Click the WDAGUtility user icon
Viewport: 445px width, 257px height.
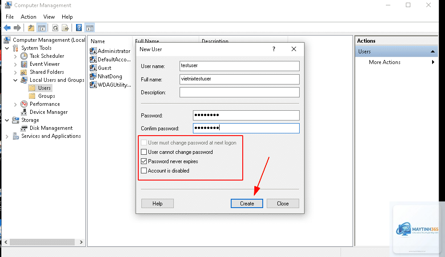93,84
